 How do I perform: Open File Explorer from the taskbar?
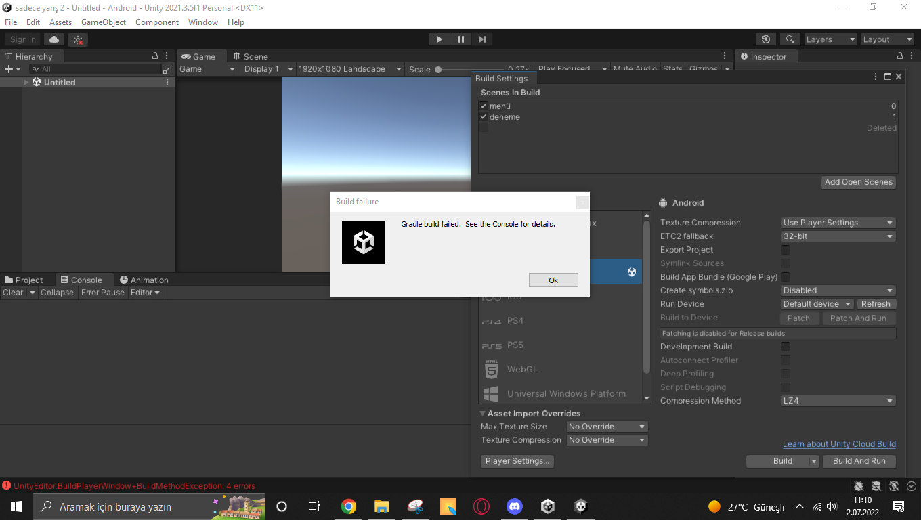coord(382,506)
